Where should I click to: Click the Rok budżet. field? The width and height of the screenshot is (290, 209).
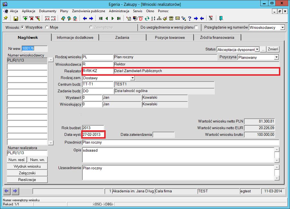click(x=93, y=128)
